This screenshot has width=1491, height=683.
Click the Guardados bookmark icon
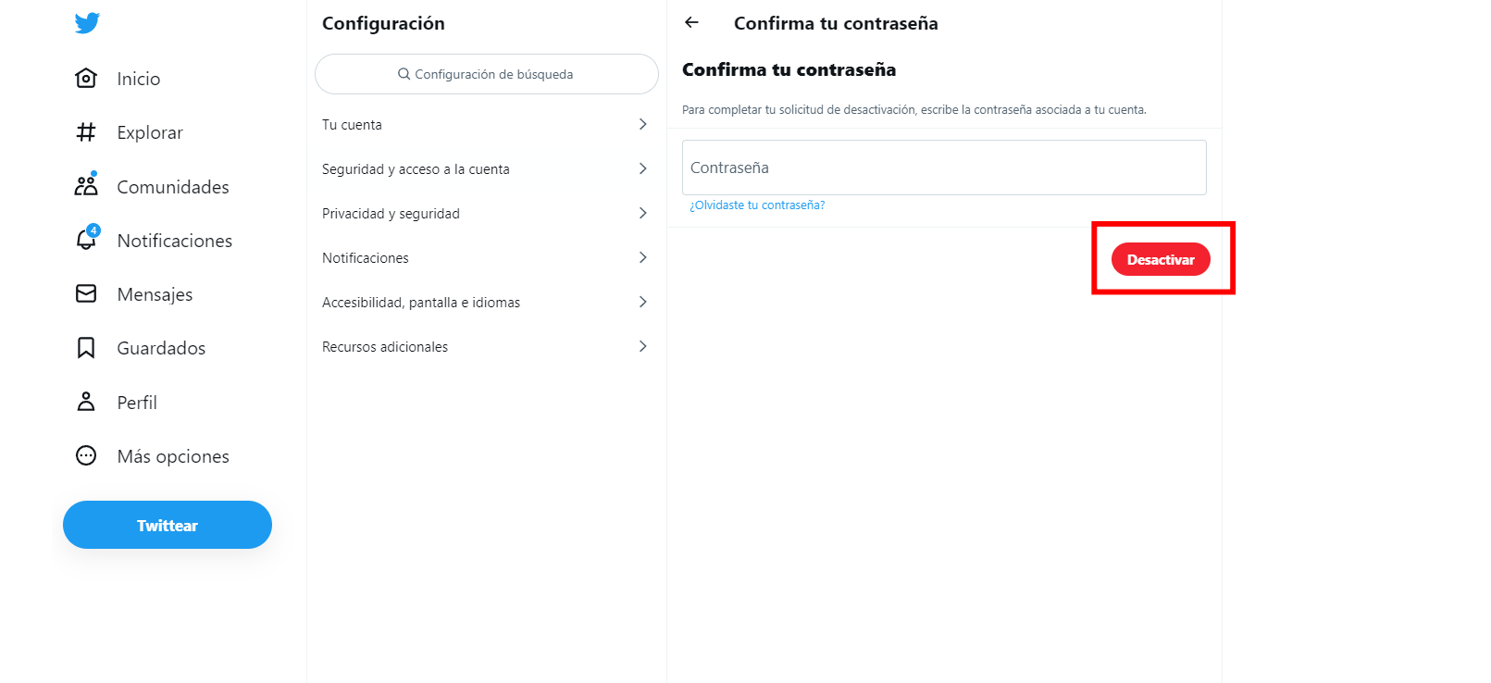(86, 348)
